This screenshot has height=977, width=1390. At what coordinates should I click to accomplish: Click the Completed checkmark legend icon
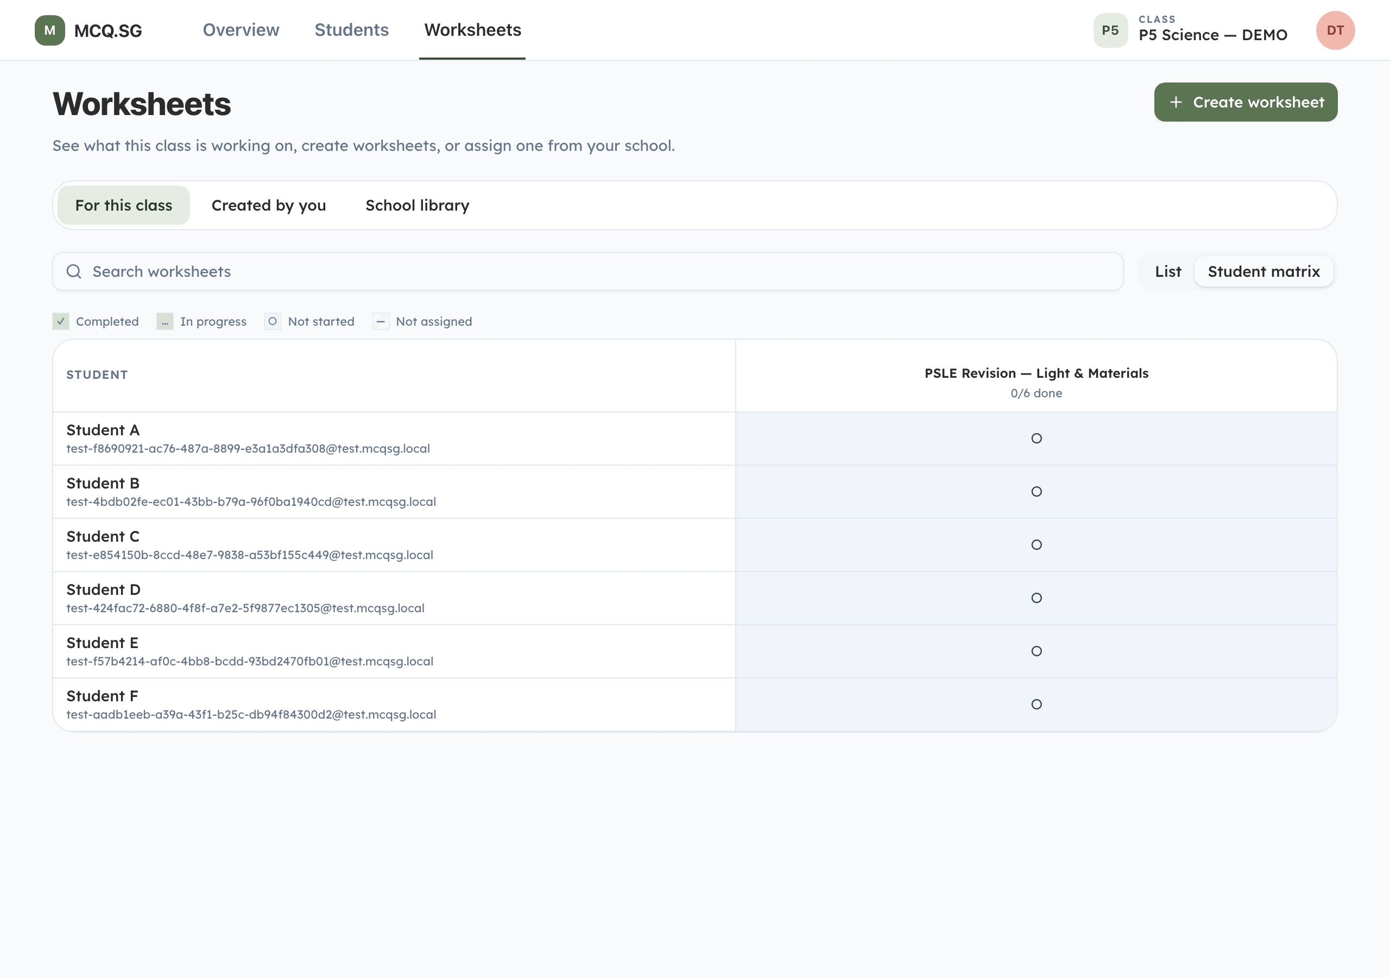click(60, 321)
